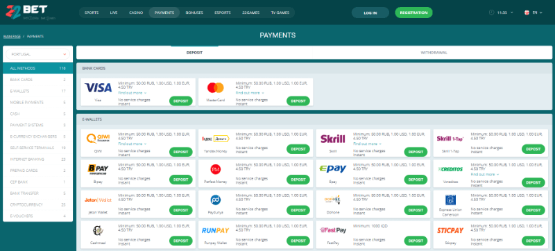The image size is (555, 251).
Task: Click the FastPay logo
Action: point(332,230)
